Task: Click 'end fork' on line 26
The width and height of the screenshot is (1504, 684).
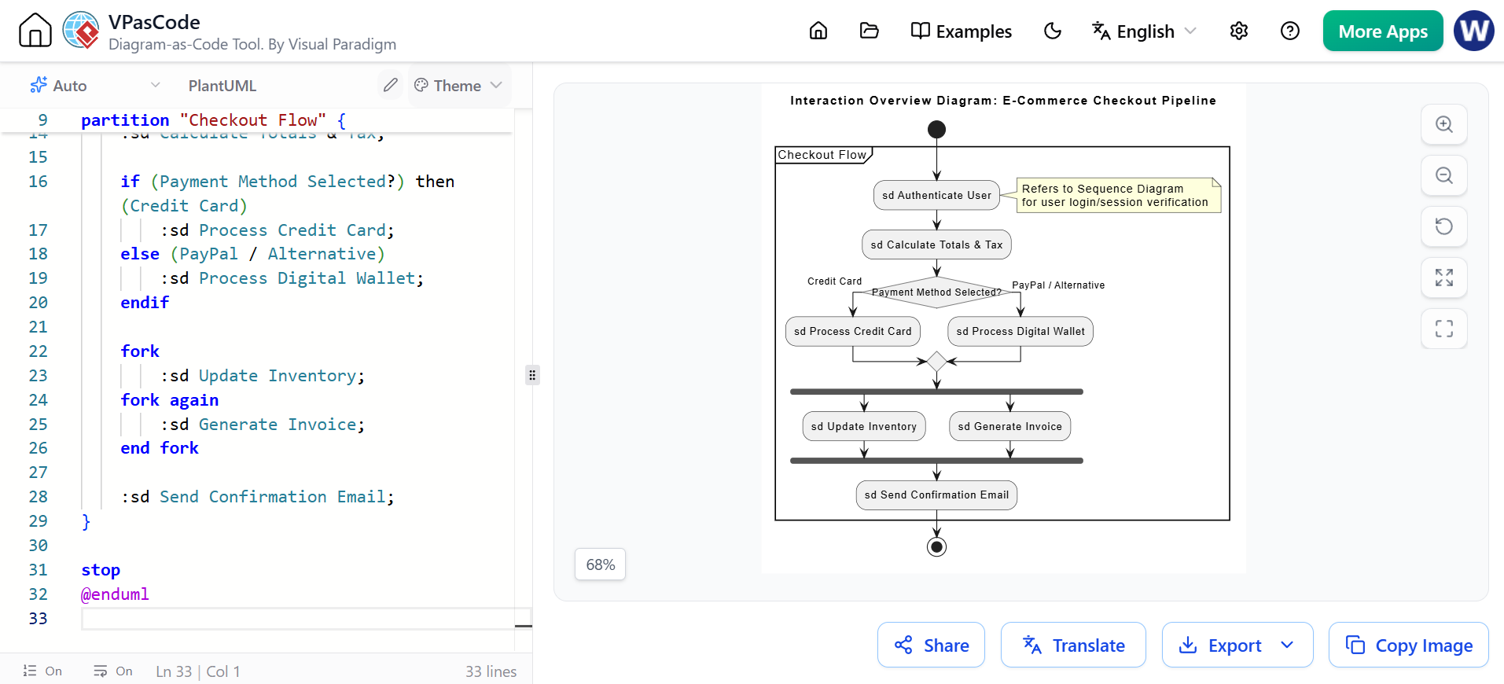Action: pos(160,448)
